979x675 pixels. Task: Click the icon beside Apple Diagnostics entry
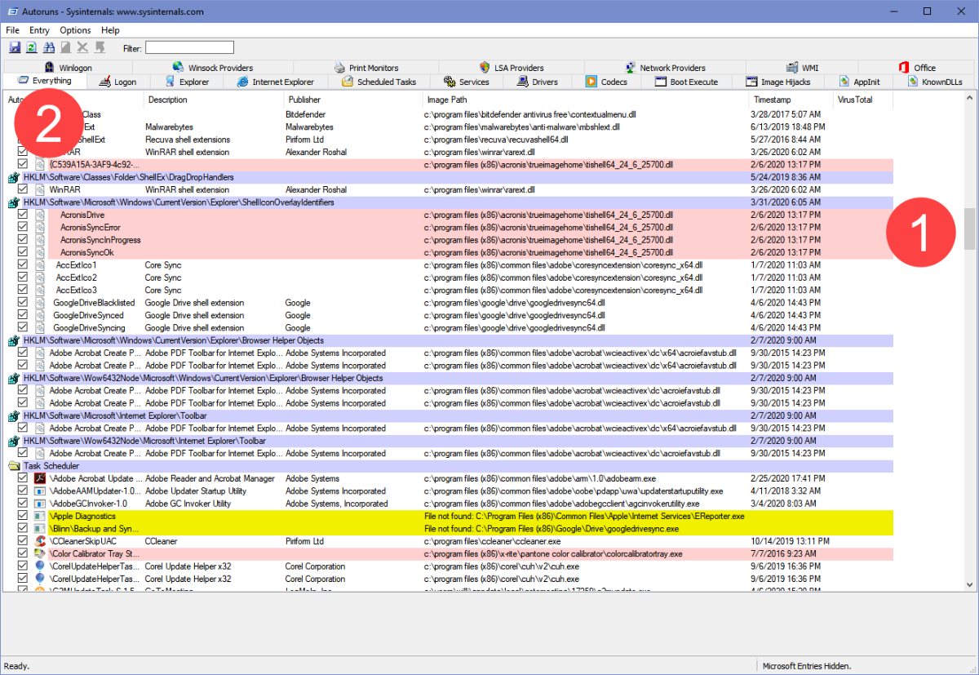pyautogui.click(x=39, y=517)
